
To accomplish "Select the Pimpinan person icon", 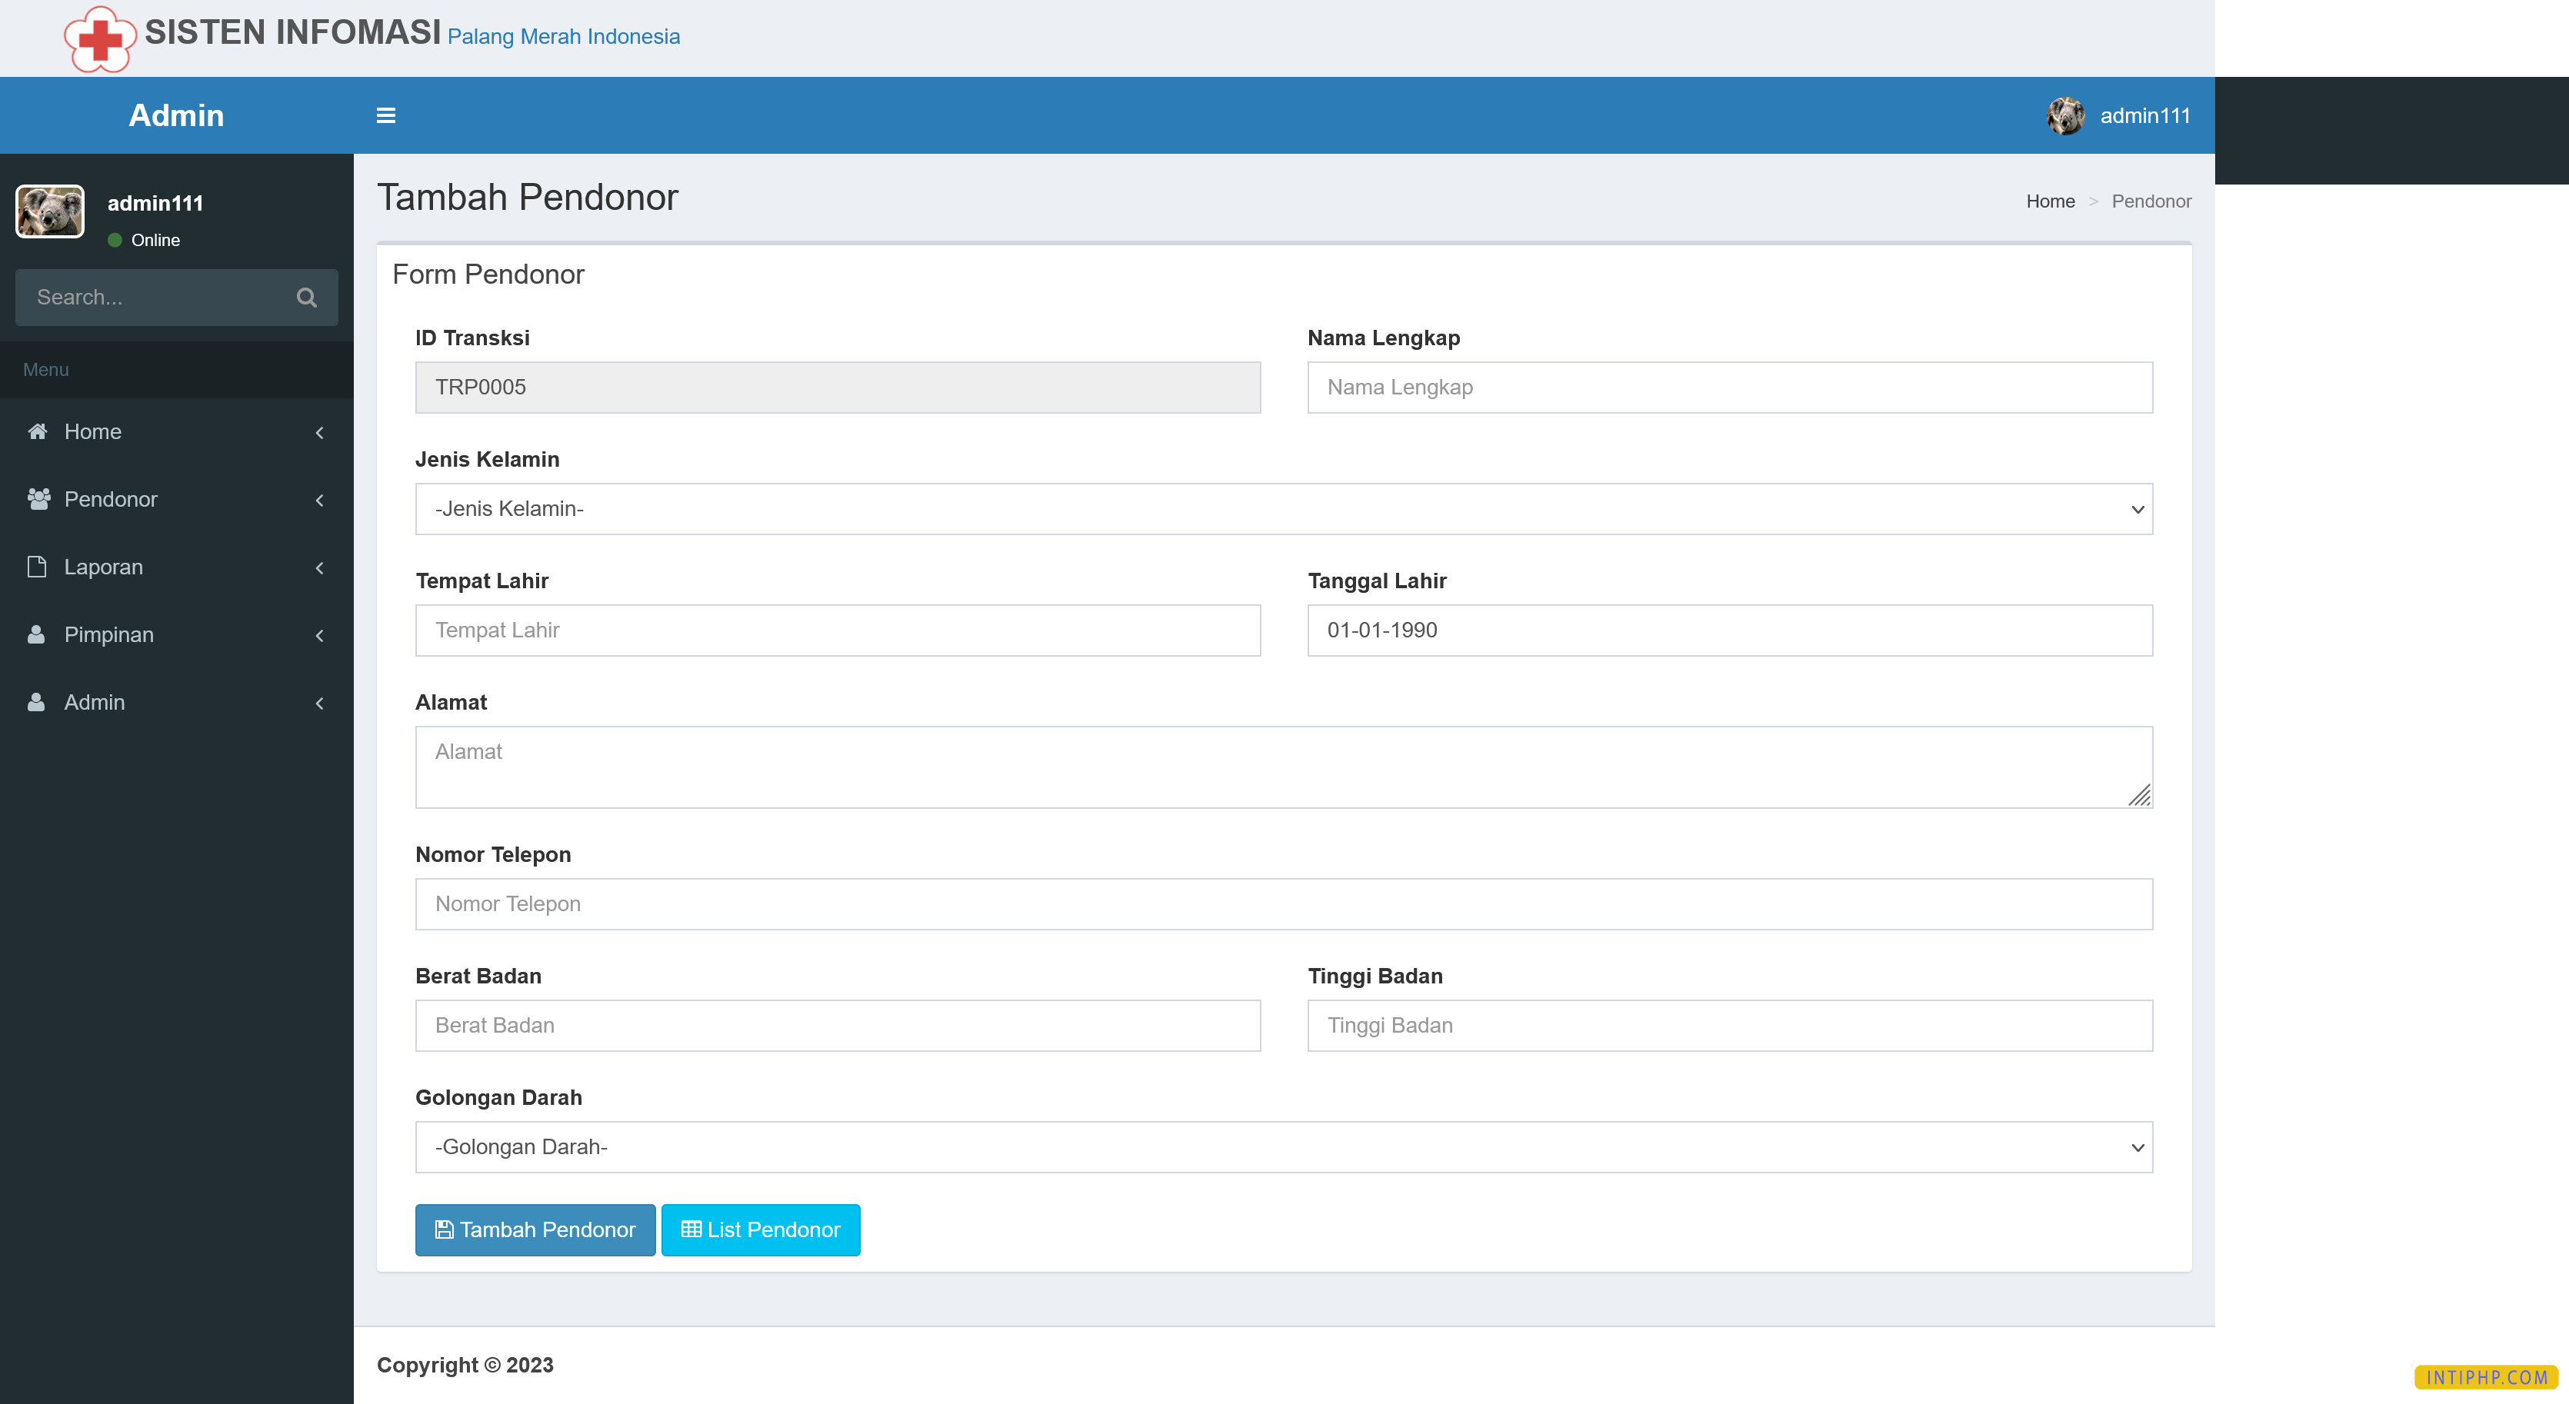I will click(x=37, y=634).
